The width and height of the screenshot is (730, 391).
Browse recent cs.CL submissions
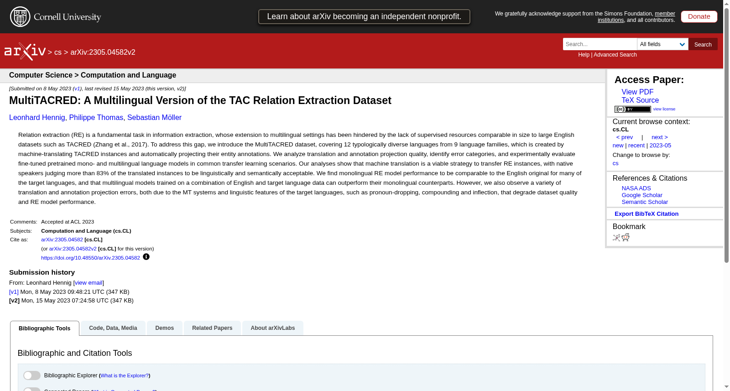636,146
